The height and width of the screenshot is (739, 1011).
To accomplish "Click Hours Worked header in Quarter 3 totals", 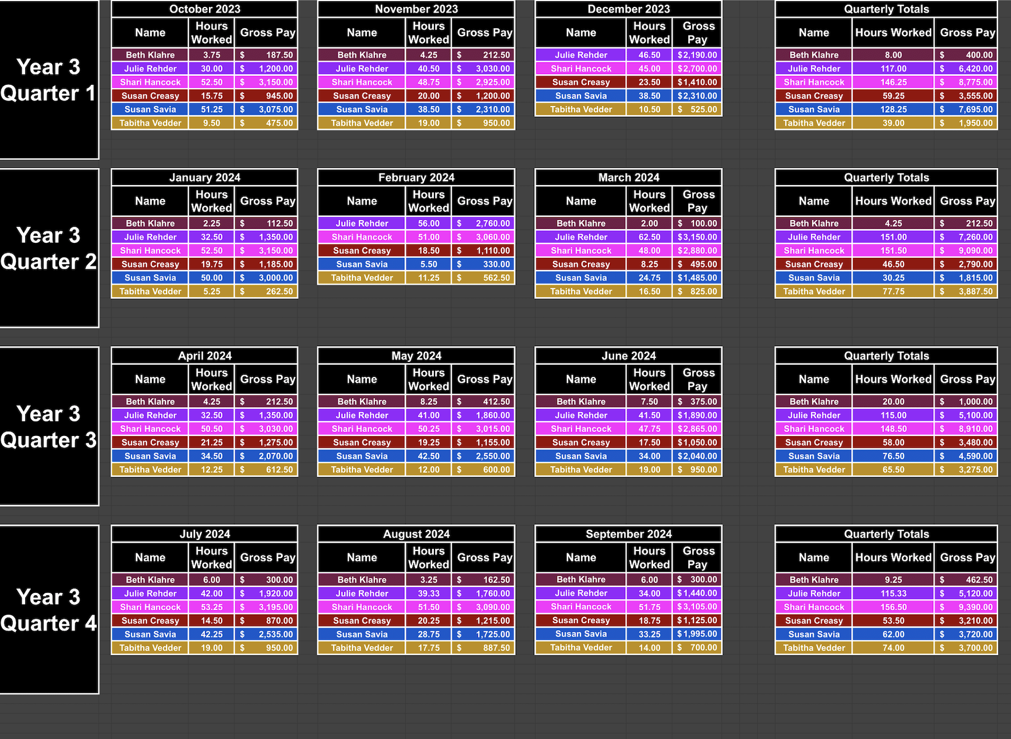I will point(893,379).
